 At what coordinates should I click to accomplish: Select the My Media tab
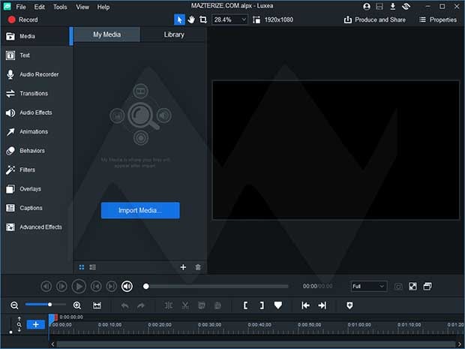point(106,35)
